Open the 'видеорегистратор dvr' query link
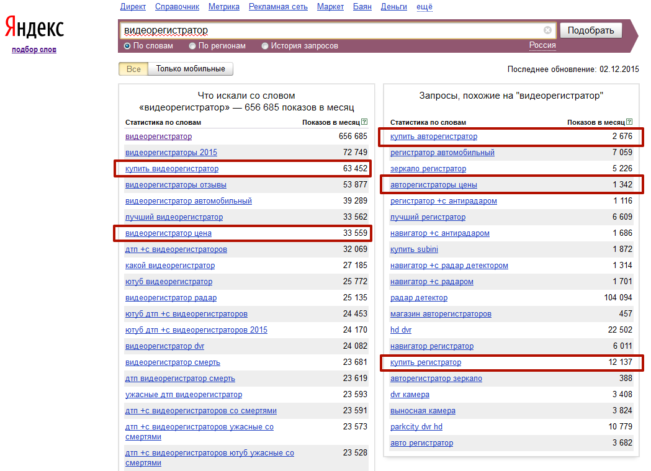This screenshot has height=471, width=651. (165, 346)
